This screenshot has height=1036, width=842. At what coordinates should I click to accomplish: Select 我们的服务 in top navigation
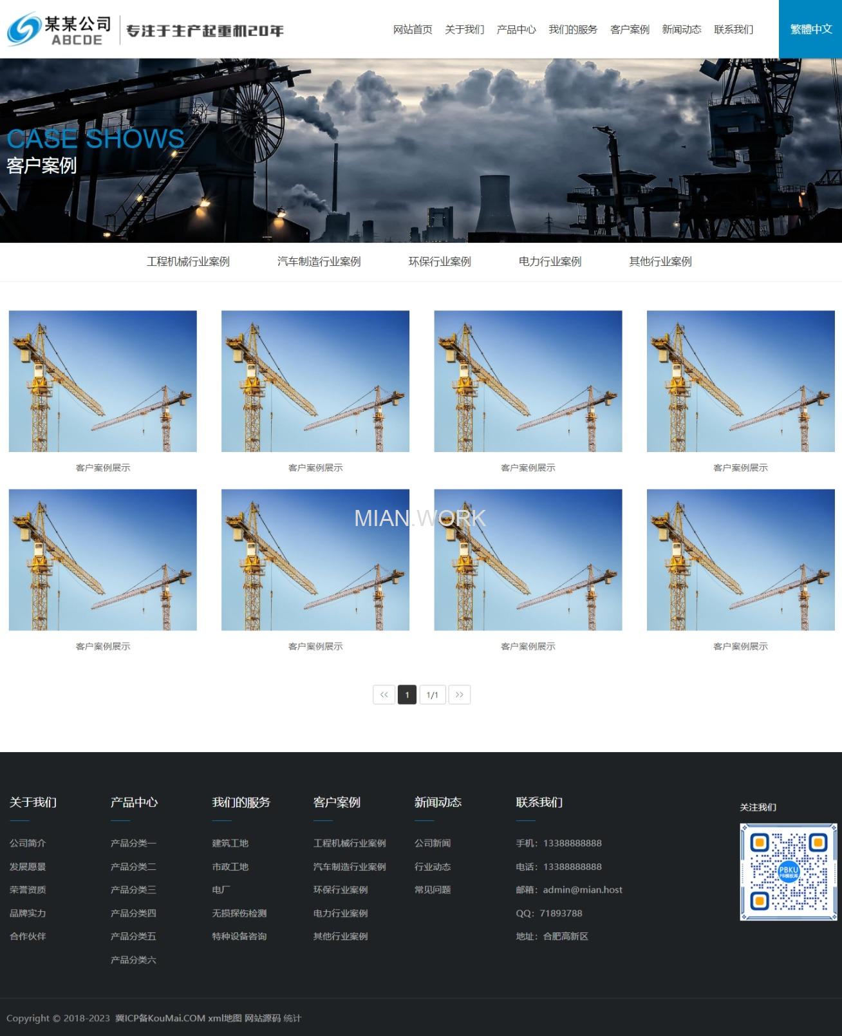(x=573, y=30)
